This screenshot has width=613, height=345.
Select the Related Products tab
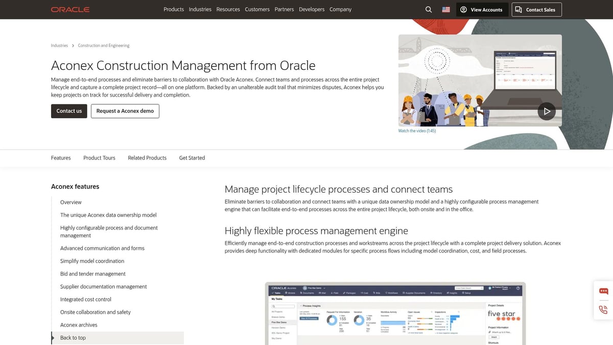point(147,158)
